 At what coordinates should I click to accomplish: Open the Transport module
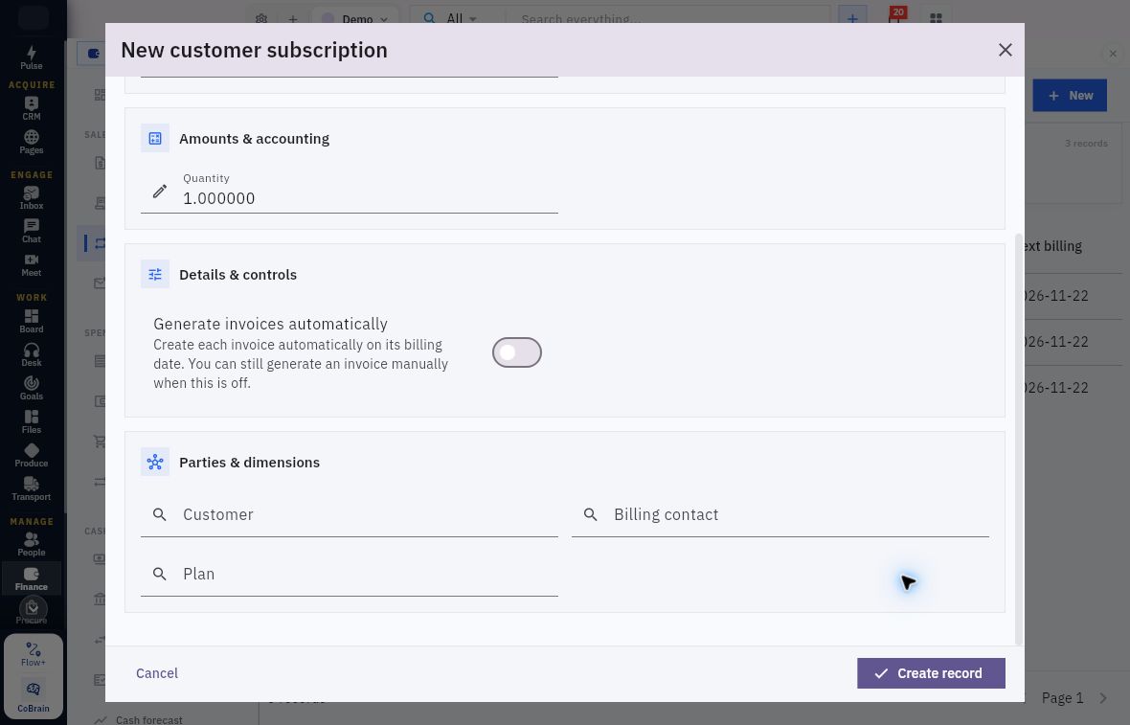tap(31, 488)
